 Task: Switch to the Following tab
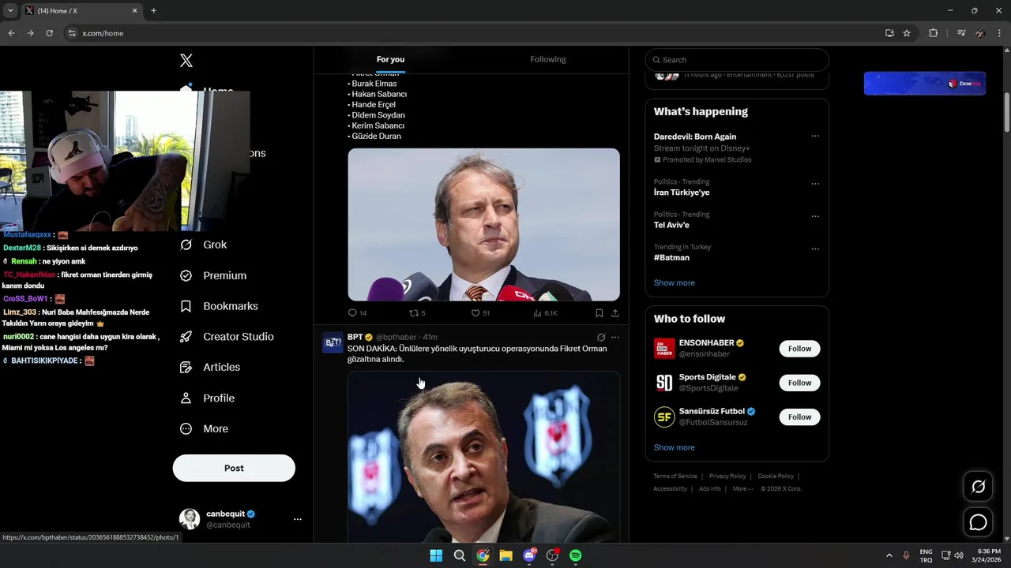pyautogui.click(x=548, y=59)
